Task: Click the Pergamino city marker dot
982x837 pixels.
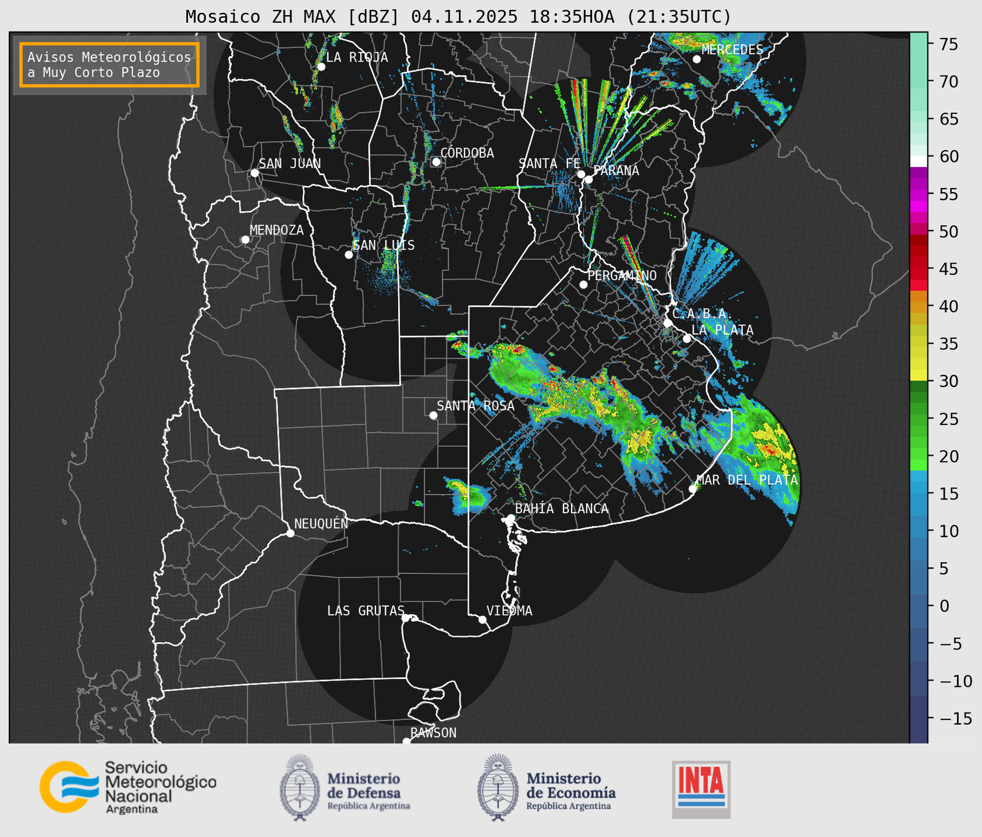Action: [583, 285]
